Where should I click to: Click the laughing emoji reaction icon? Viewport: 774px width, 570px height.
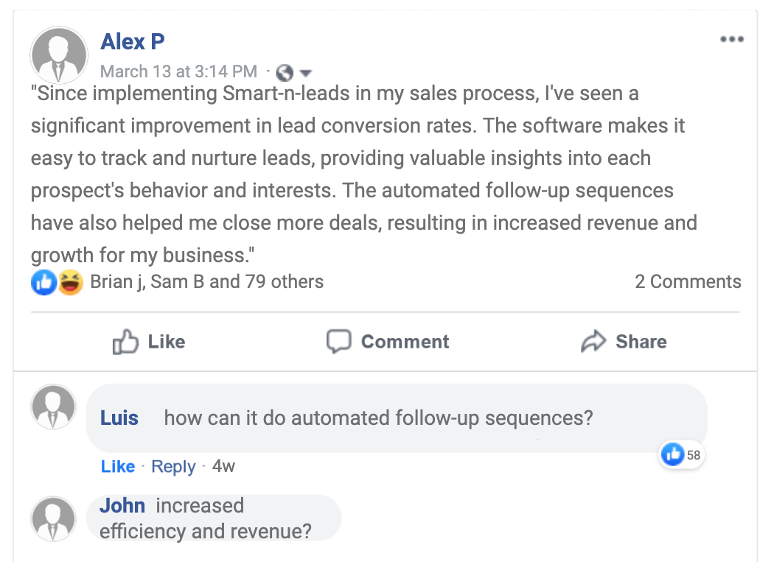click(70, 282)
